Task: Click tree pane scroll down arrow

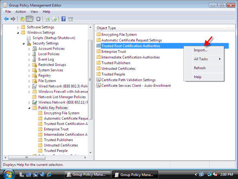Action: tap(90, 153)
